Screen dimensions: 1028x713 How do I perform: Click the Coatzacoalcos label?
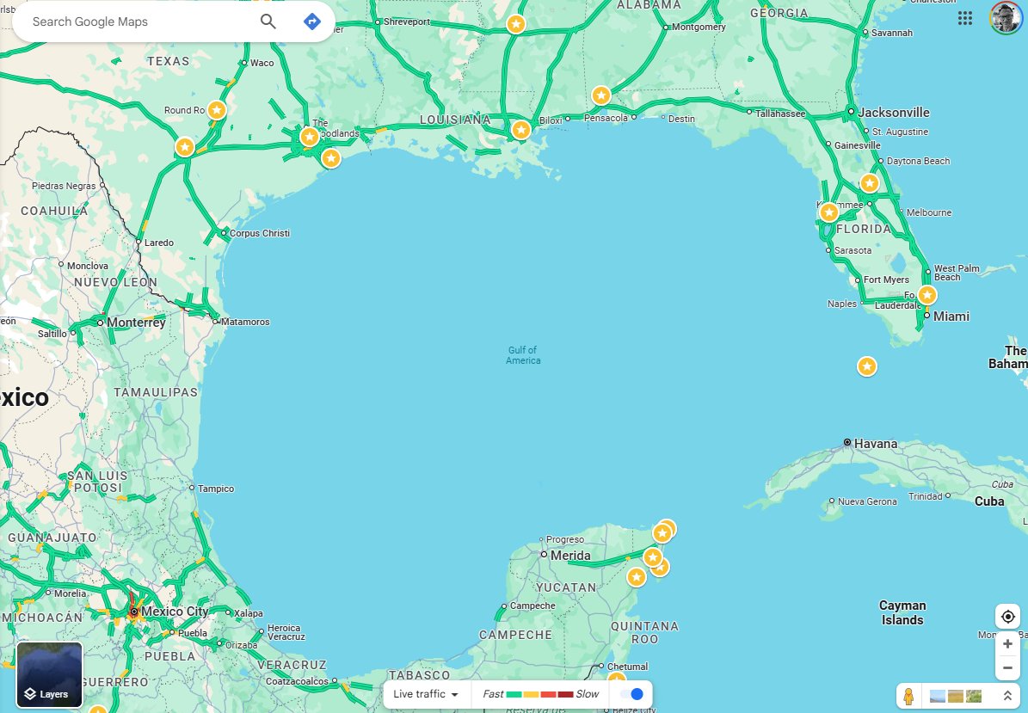point(297,681)
